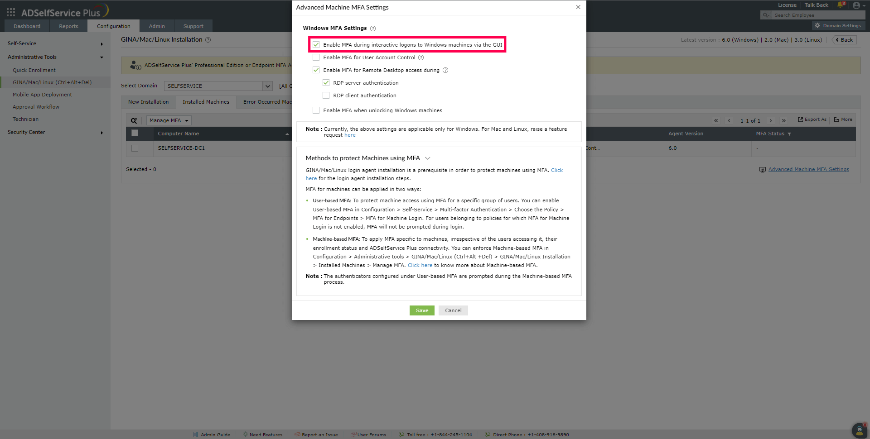Click the help icon beside Windows MFA Settings

click(x=373, y=29)
